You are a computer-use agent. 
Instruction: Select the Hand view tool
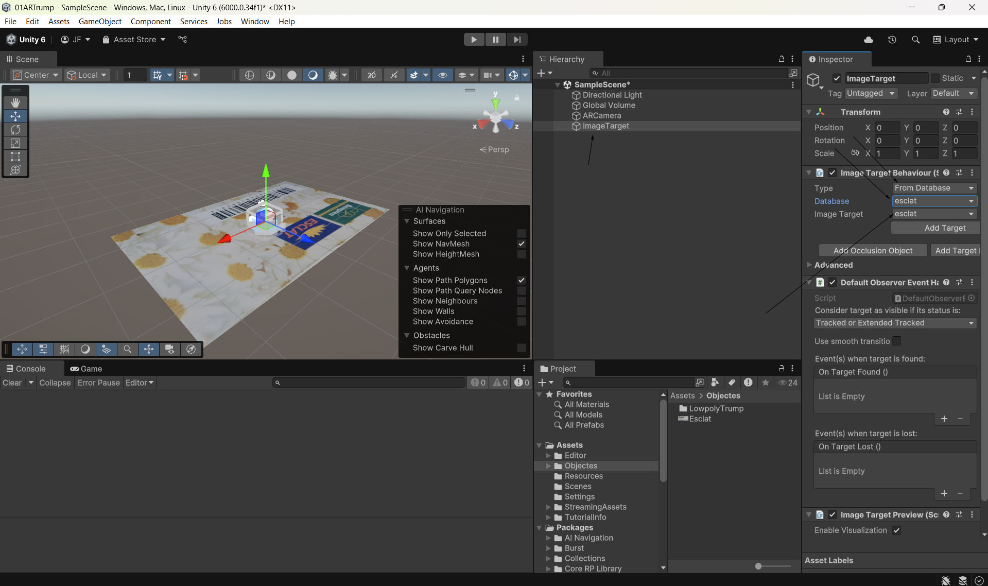15,103
